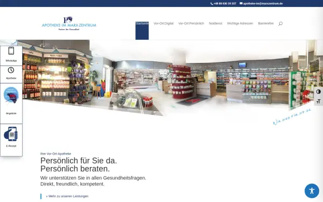This screenshot has height=202, width=323.
Task: Call the phone number +49 89 630 19 337
Action: click(x=224, y=4)
